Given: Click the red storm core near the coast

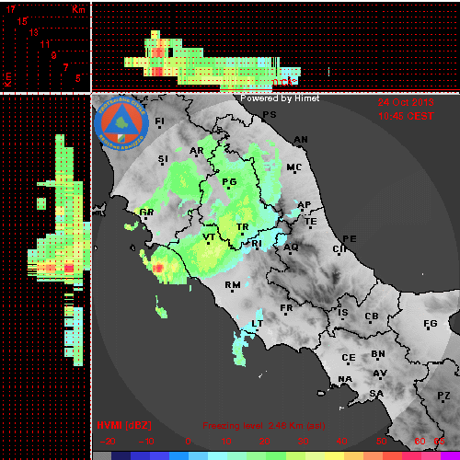Looking at the screenshot, I should (158, 269).
